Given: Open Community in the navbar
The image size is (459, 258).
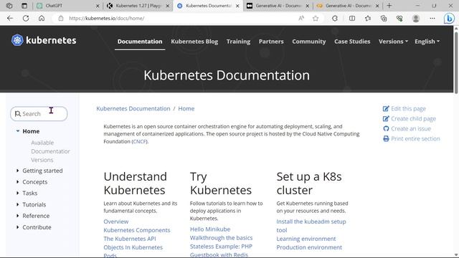Looking at the screenshot, I should (x=309, y=42).
